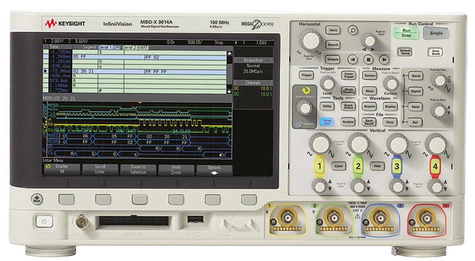Click the Single acquisition key
This screenshot has width=475, height=261.
tap(436, 33)
